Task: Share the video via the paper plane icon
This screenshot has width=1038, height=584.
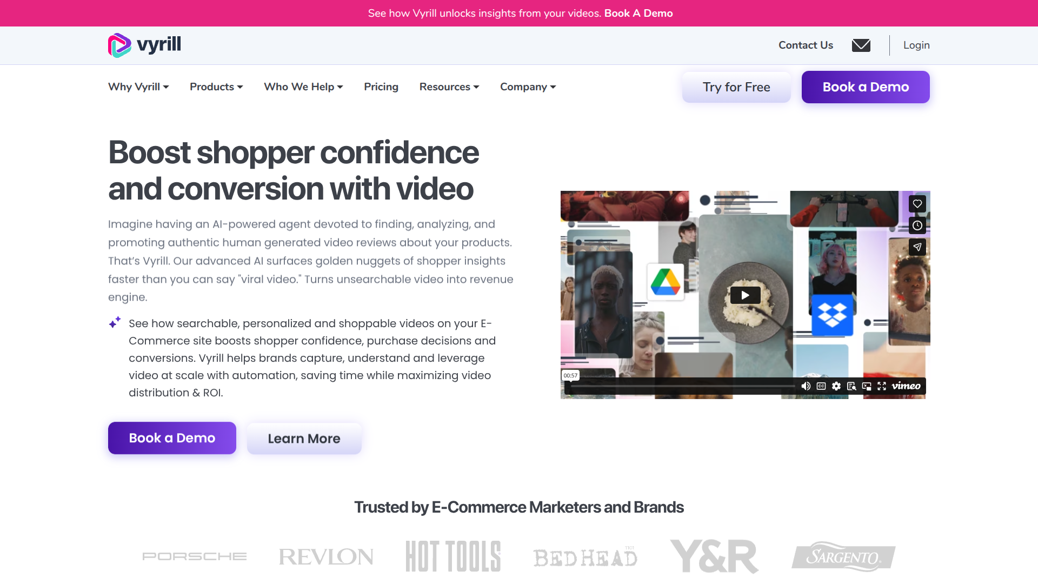Action: [917, 247]
